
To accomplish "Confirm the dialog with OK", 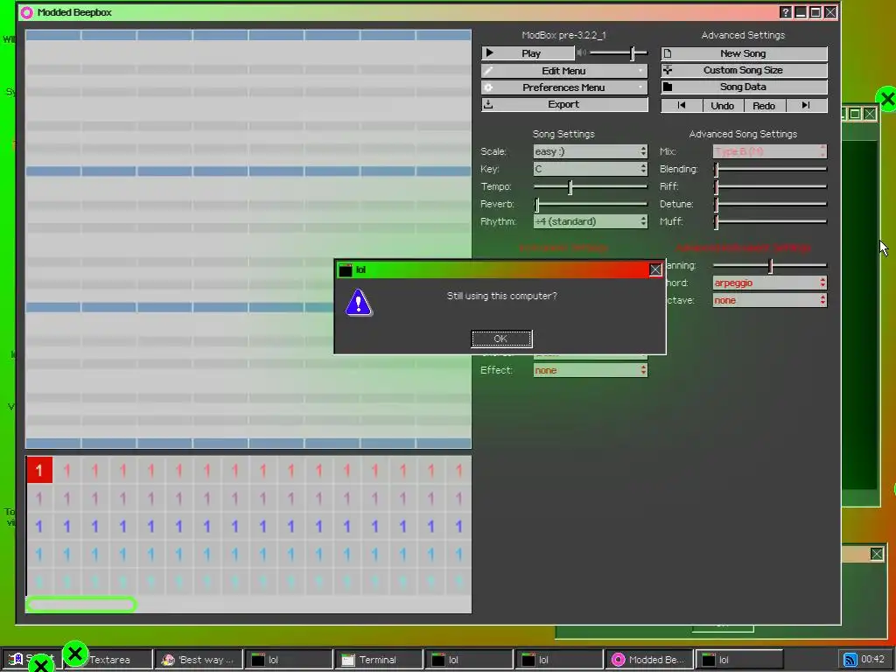I will [501, 339].
